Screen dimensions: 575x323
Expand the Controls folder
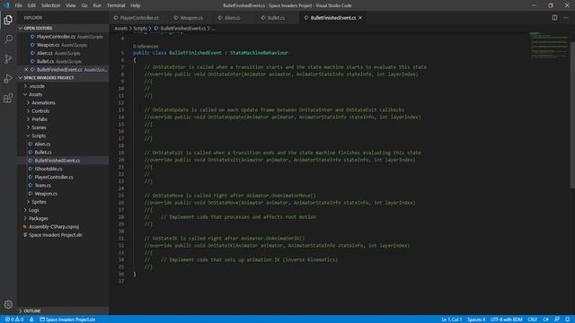[x=63, y=111]
